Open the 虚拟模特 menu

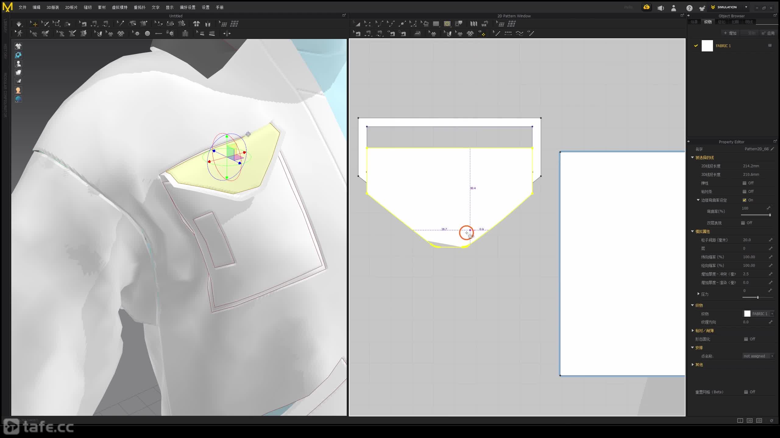(120, 7)
